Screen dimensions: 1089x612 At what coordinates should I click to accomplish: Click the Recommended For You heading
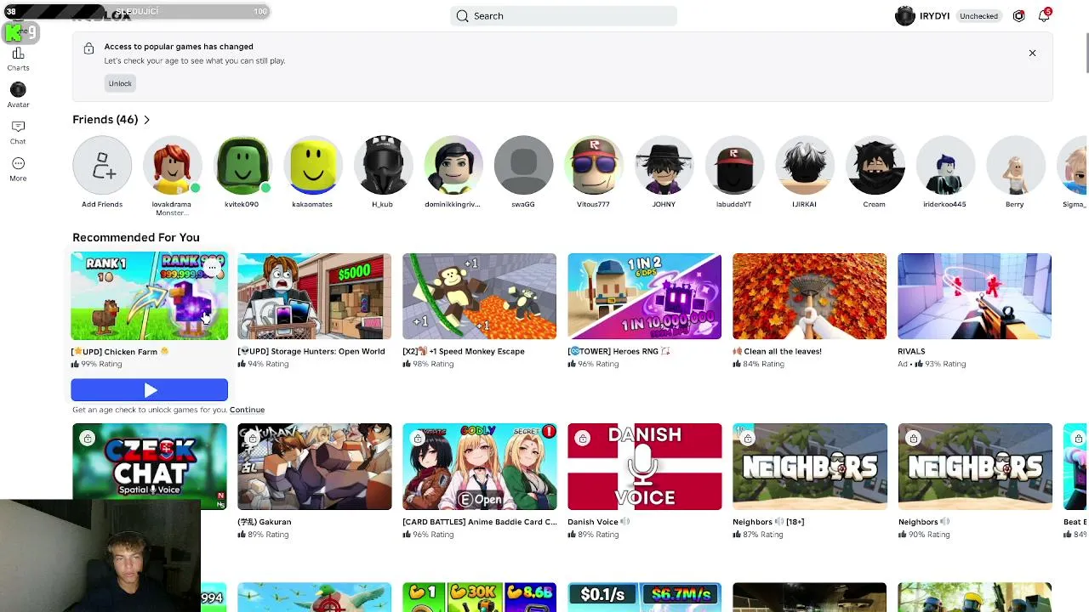136,237
